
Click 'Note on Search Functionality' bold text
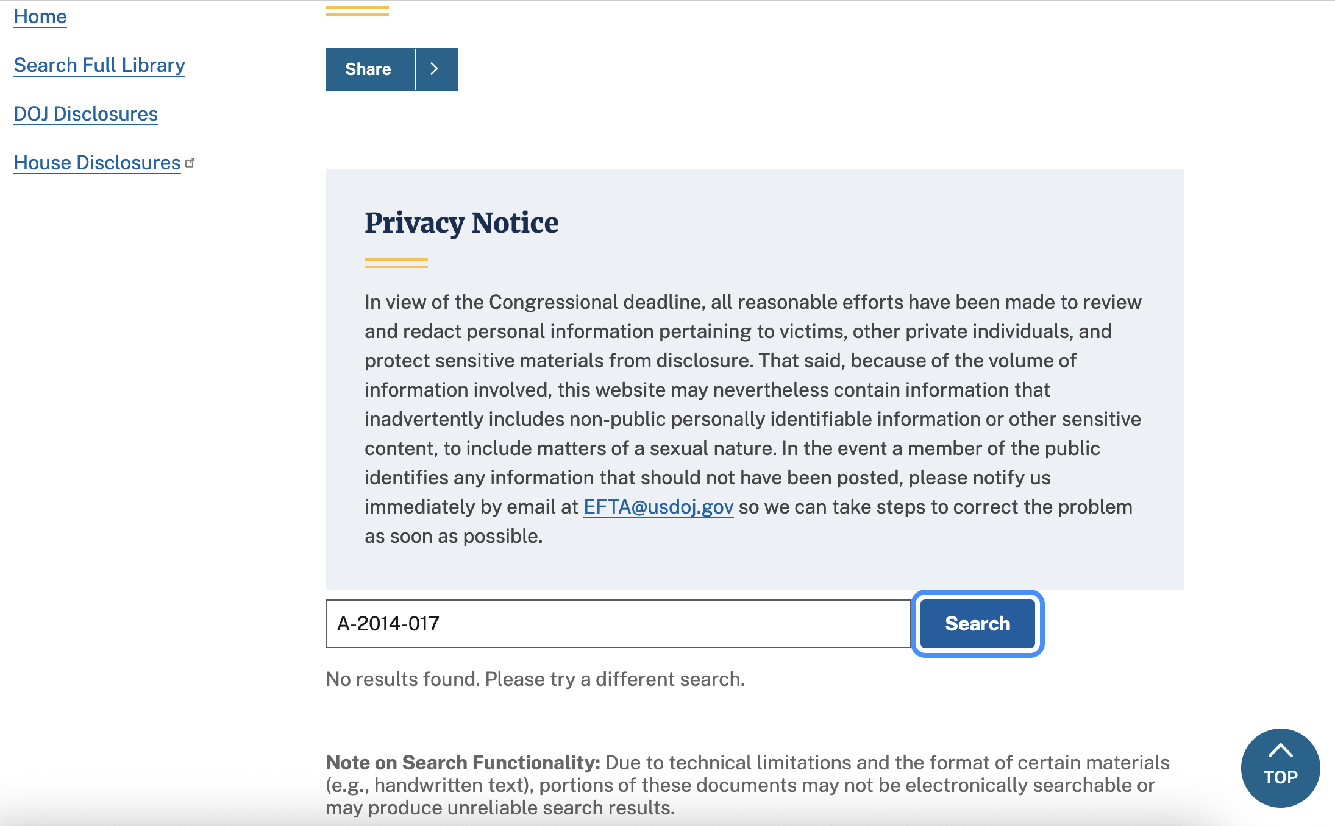point(463,763)
